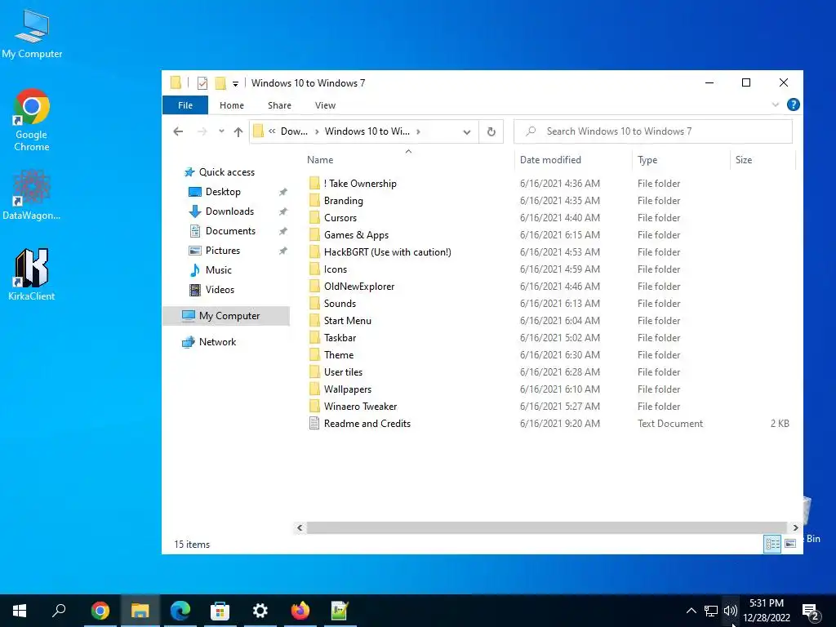Select My Computer in the navigation pane
Viewport: 836px width, 627px height.
click(226, 316)
